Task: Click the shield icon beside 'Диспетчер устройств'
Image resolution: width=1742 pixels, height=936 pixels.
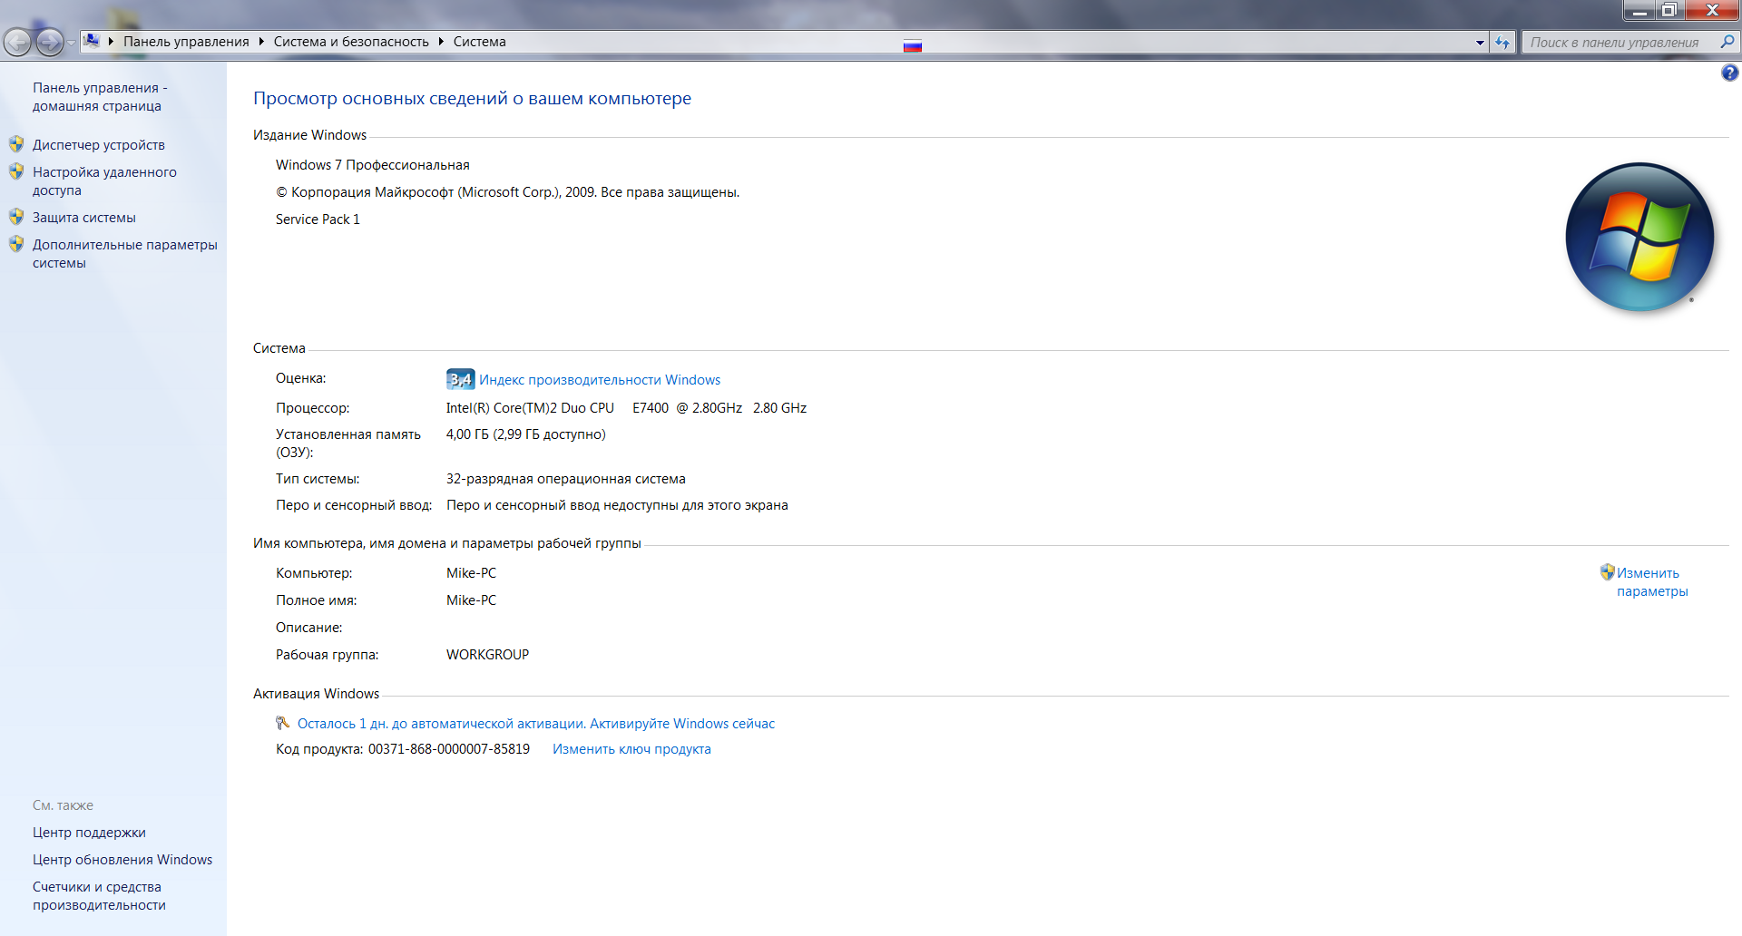Action: (x=16, y=144)
